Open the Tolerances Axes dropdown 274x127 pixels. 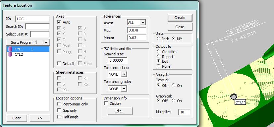tap(143, 23)
